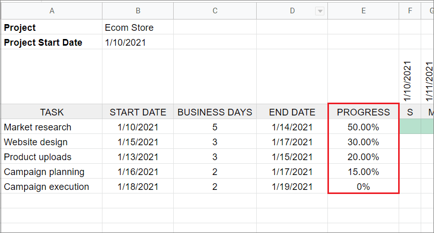Viewport: 434px width, 233px height.
Task: Click the 50.00% progress cell
Action: (363, 127)
